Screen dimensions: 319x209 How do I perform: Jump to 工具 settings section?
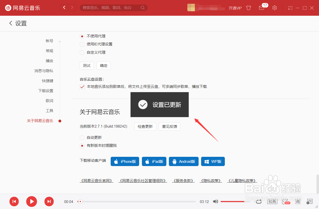click(x=49, y=111)
